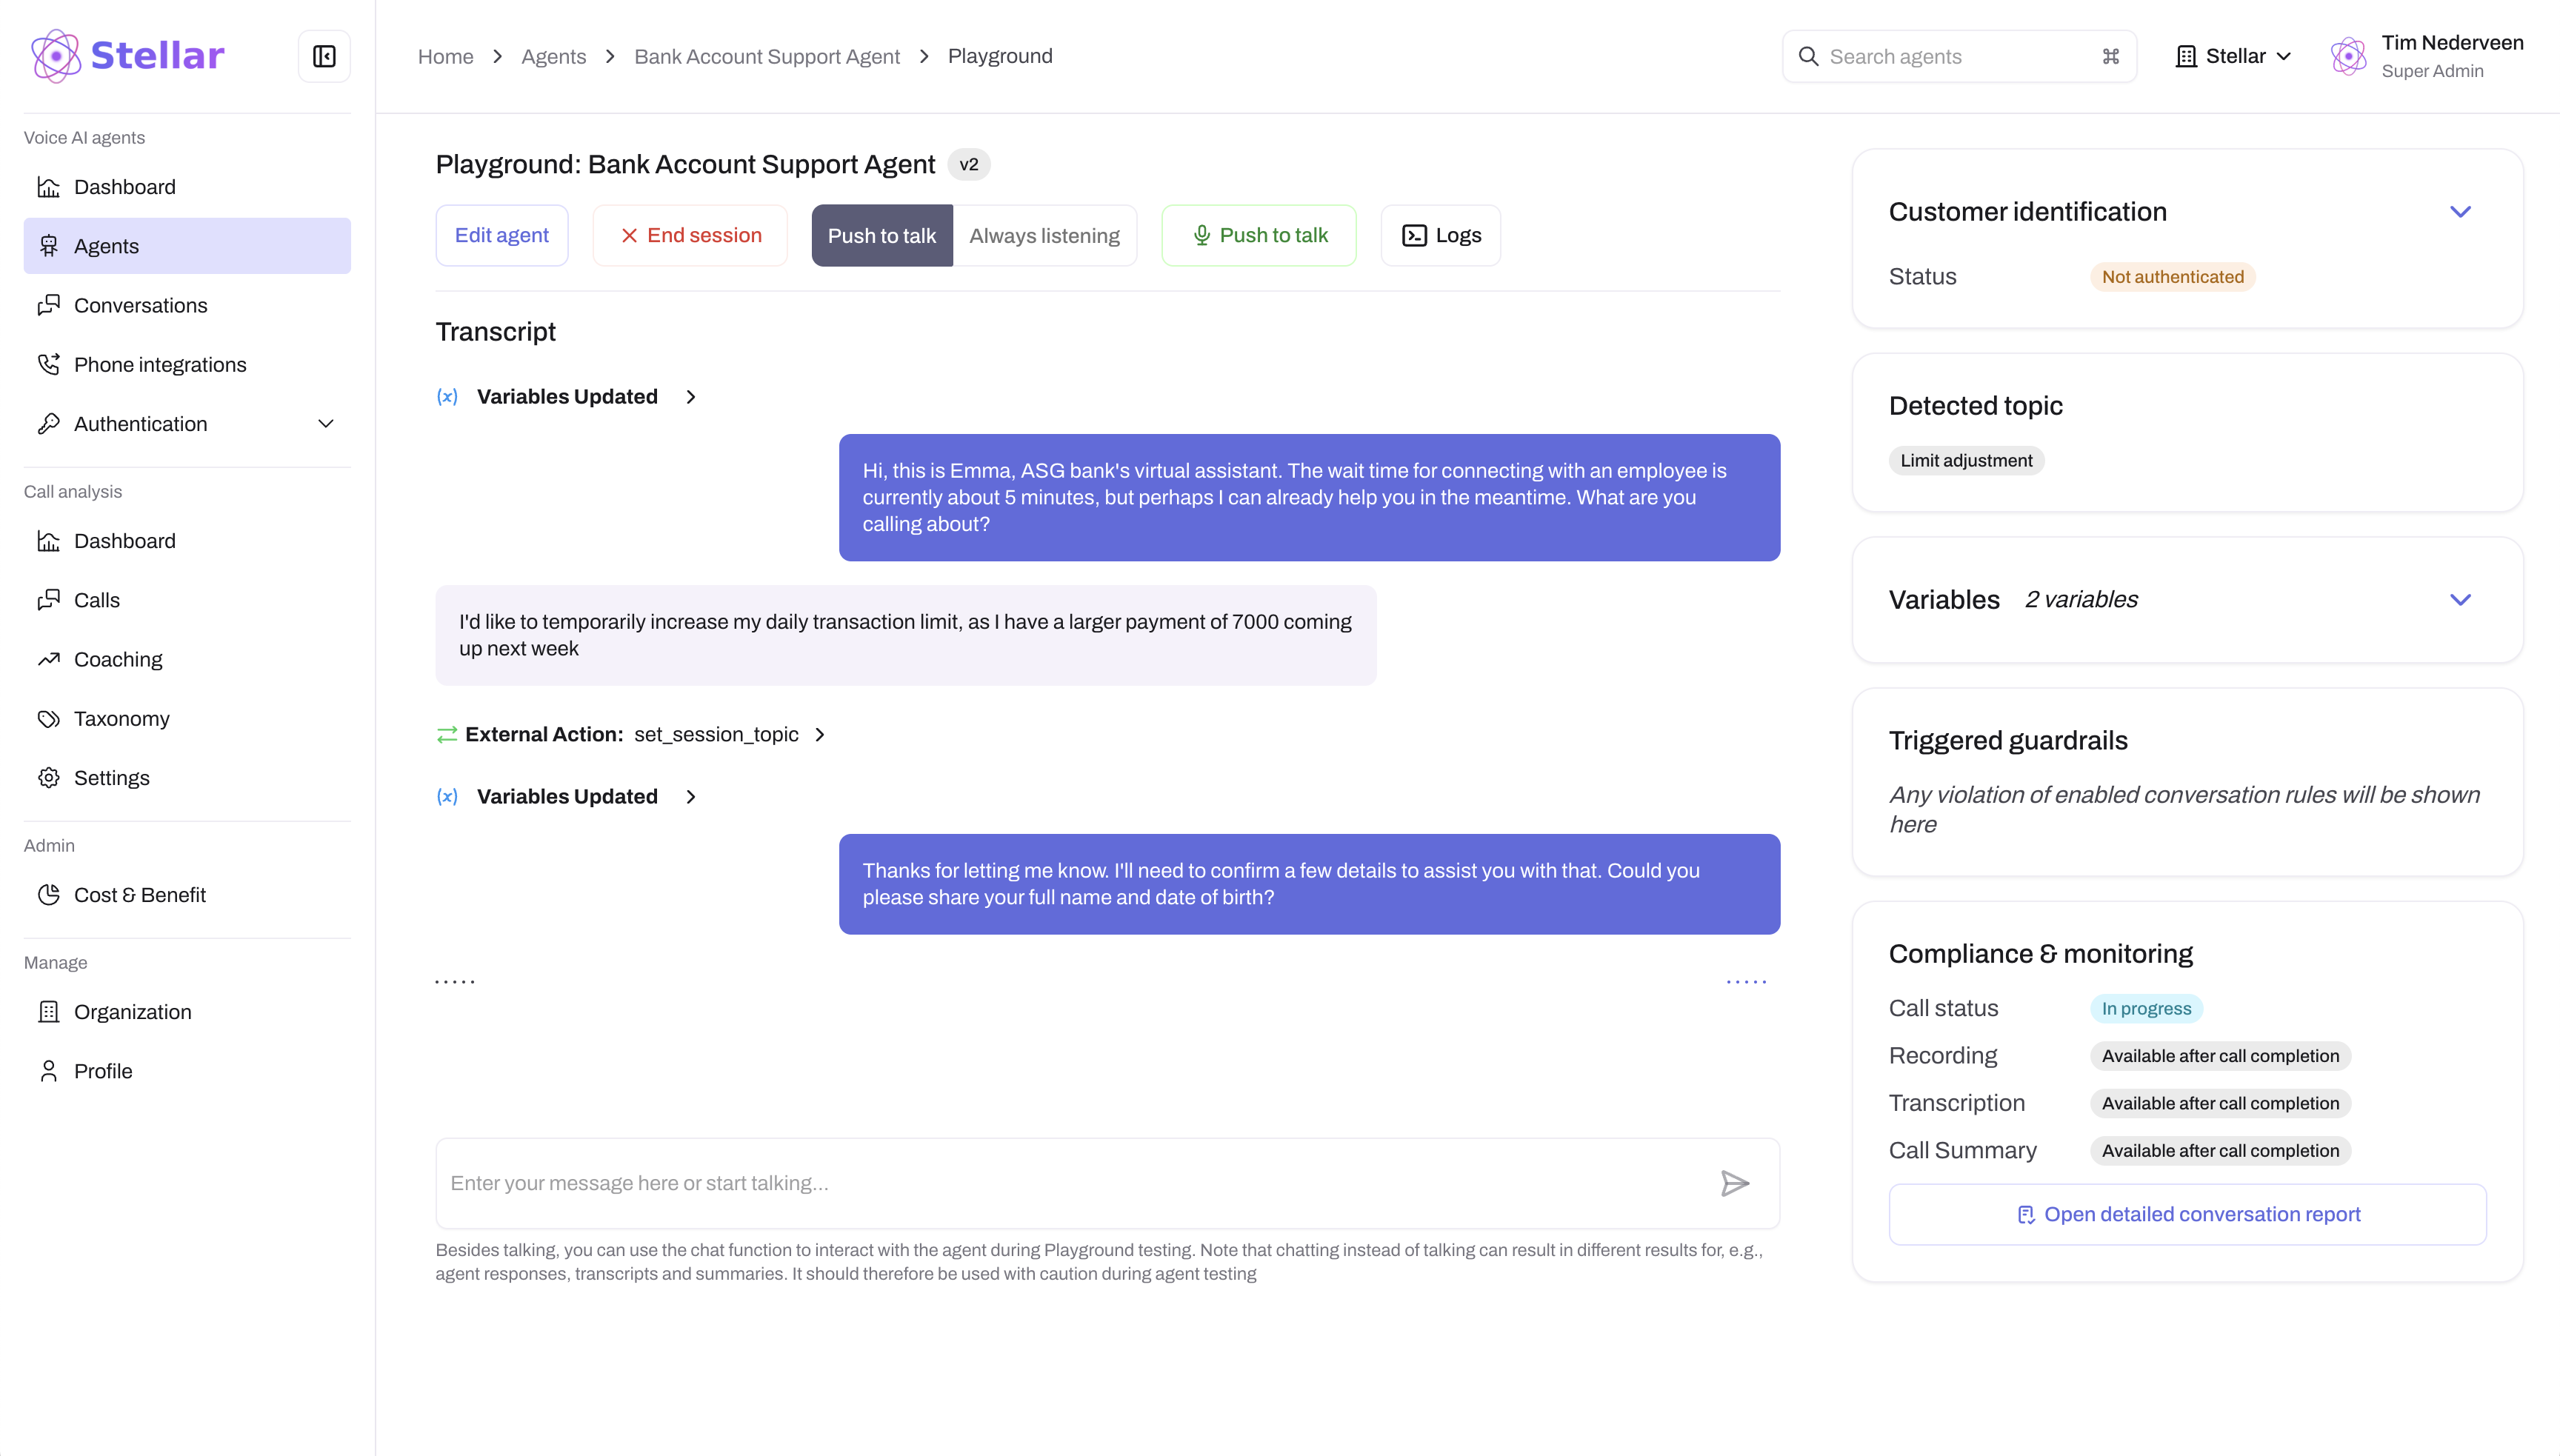This screenshot has width=2560, height=1456.
Task: Switch to Always listening mode
Action: 1044,236
